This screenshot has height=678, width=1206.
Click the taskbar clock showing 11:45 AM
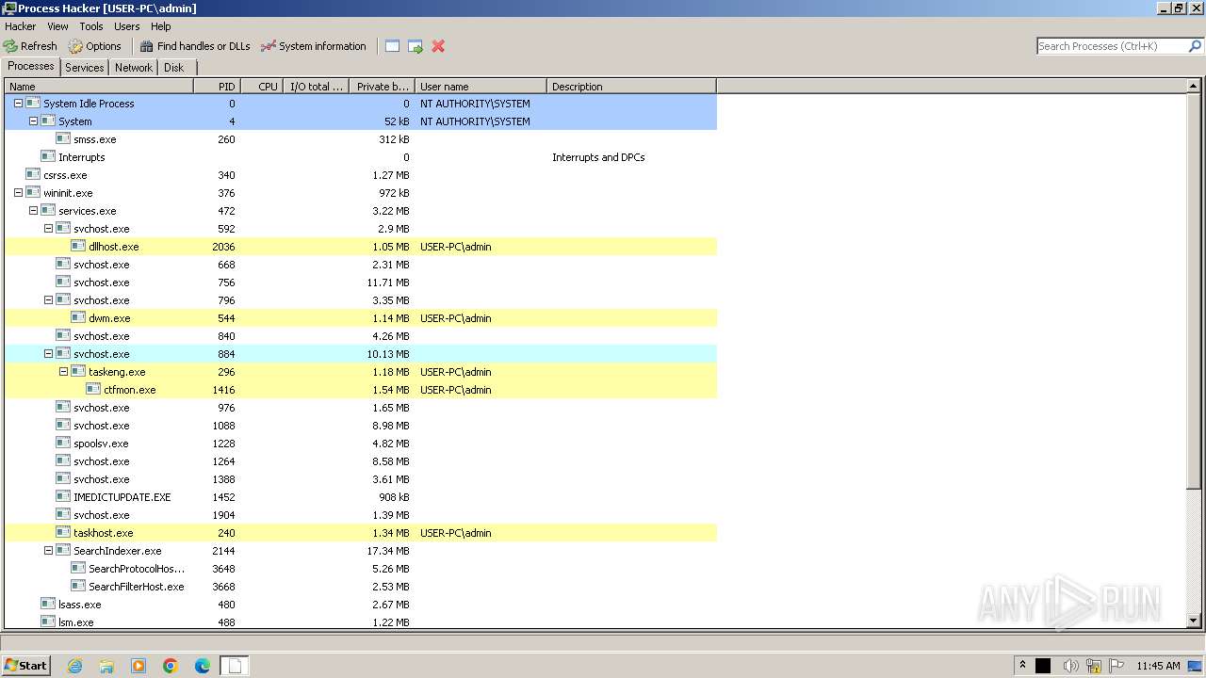point(1158,666)
